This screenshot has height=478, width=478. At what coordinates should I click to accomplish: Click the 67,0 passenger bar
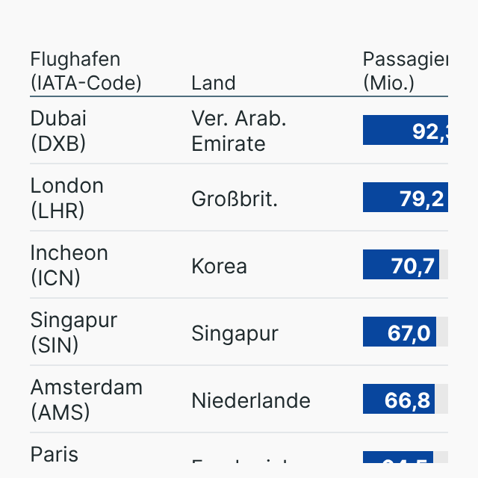pyautogui.click(x=400, y=332)
